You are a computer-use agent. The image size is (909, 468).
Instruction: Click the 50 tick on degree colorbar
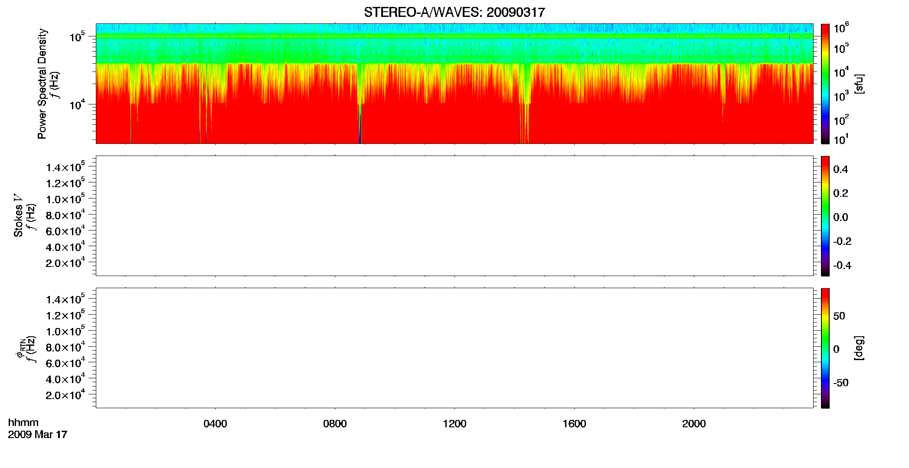pyautogui.click(x=839, y=315)
